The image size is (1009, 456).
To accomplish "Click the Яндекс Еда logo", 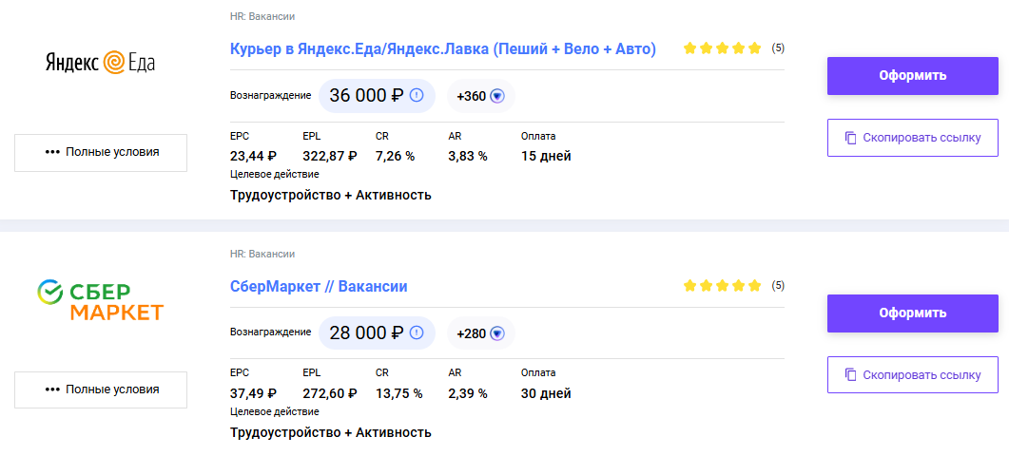I will [x=101, y=62].
